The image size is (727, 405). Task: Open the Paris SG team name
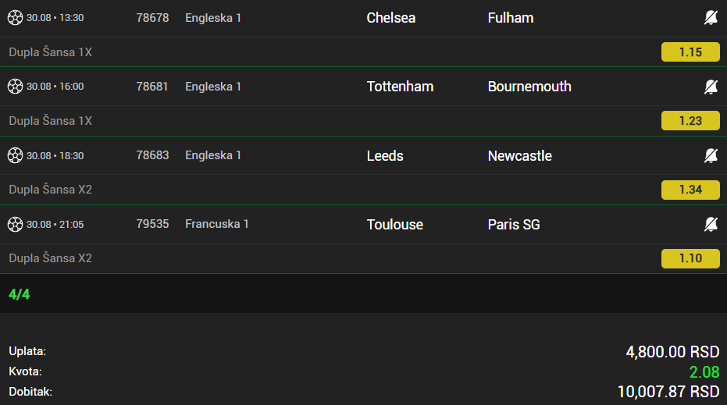(x=514, y=224)
